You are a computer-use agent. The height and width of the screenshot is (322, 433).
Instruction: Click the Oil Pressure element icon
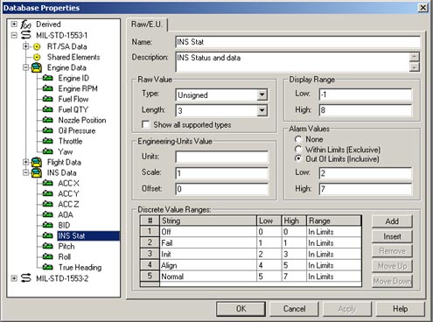click(x=48, y=130)
